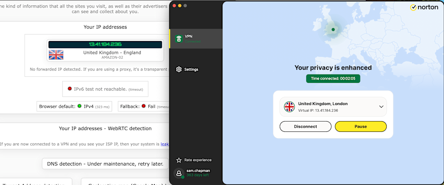This screenshot has height=185, width=444.
Task: Click the 13.41.184.236 IP address display bar
Action: 105,44
